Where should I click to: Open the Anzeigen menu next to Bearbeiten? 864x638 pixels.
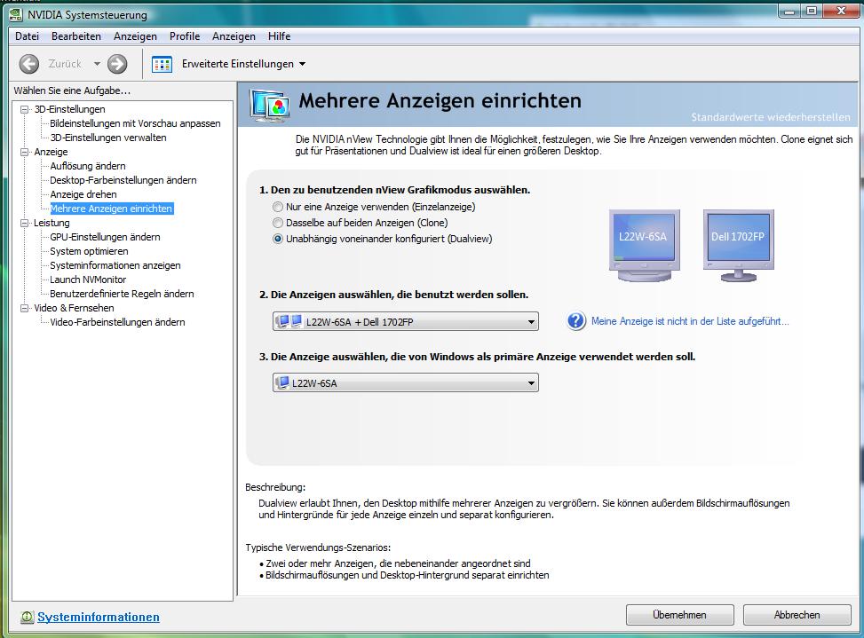[135, 36]
